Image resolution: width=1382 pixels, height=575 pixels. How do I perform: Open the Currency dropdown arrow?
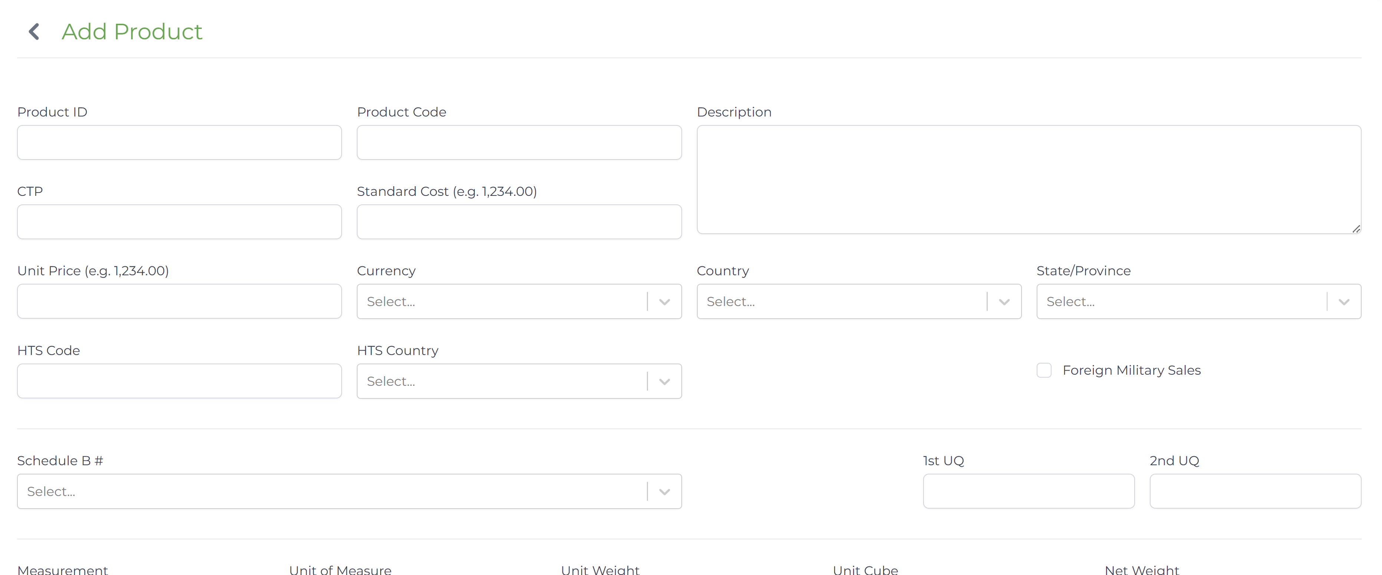point(664,302)
